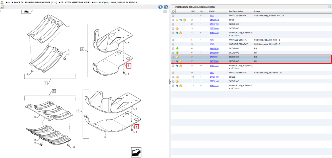Click the machine orientation icon atop the diagram
Screen dimensions: 332x158
pyautogui.click(x=27, y=12)
